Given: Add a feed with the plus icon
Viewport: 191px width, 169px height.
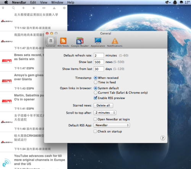Looking at the screenshot, I should [x=23, y=8].
